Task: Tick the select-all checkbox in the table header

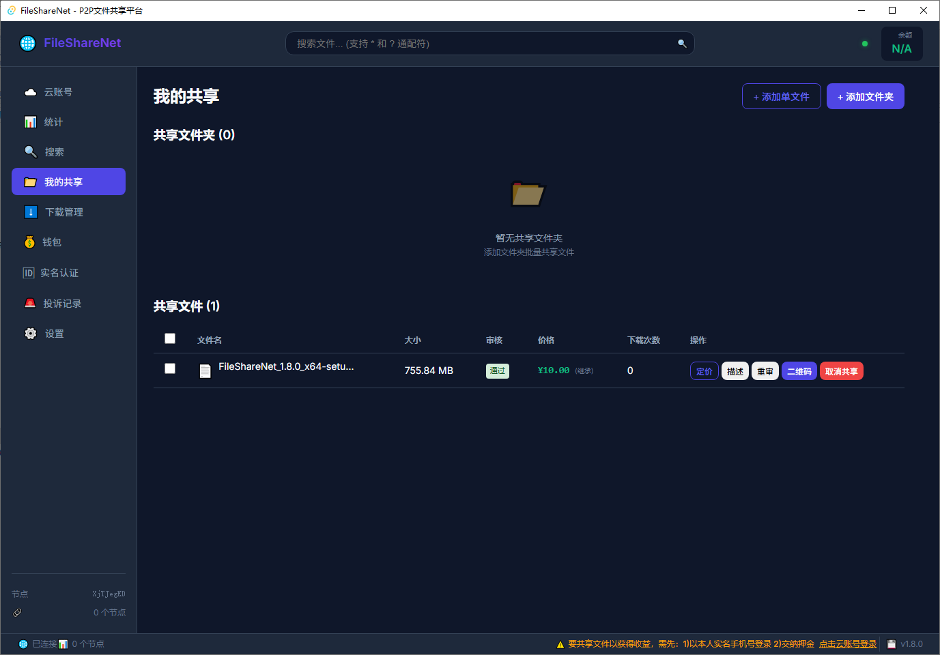Action: click(170, 338)
